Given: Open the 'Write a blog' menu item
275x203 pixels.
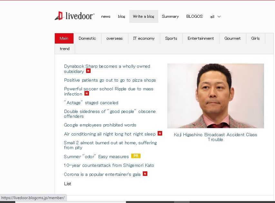Looking at the screenshot, I should (144, 16).
